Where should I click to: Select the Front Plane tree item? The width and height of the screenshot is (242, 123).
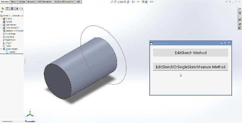[x=9, y=34]
